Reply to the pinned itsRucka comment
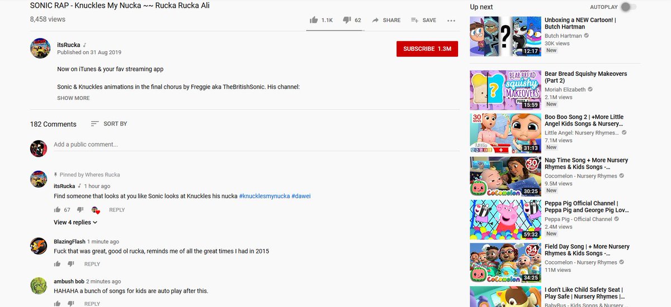The height and width of the screenshot is (307, 671). pyautogui.click(x=117, y=210)
